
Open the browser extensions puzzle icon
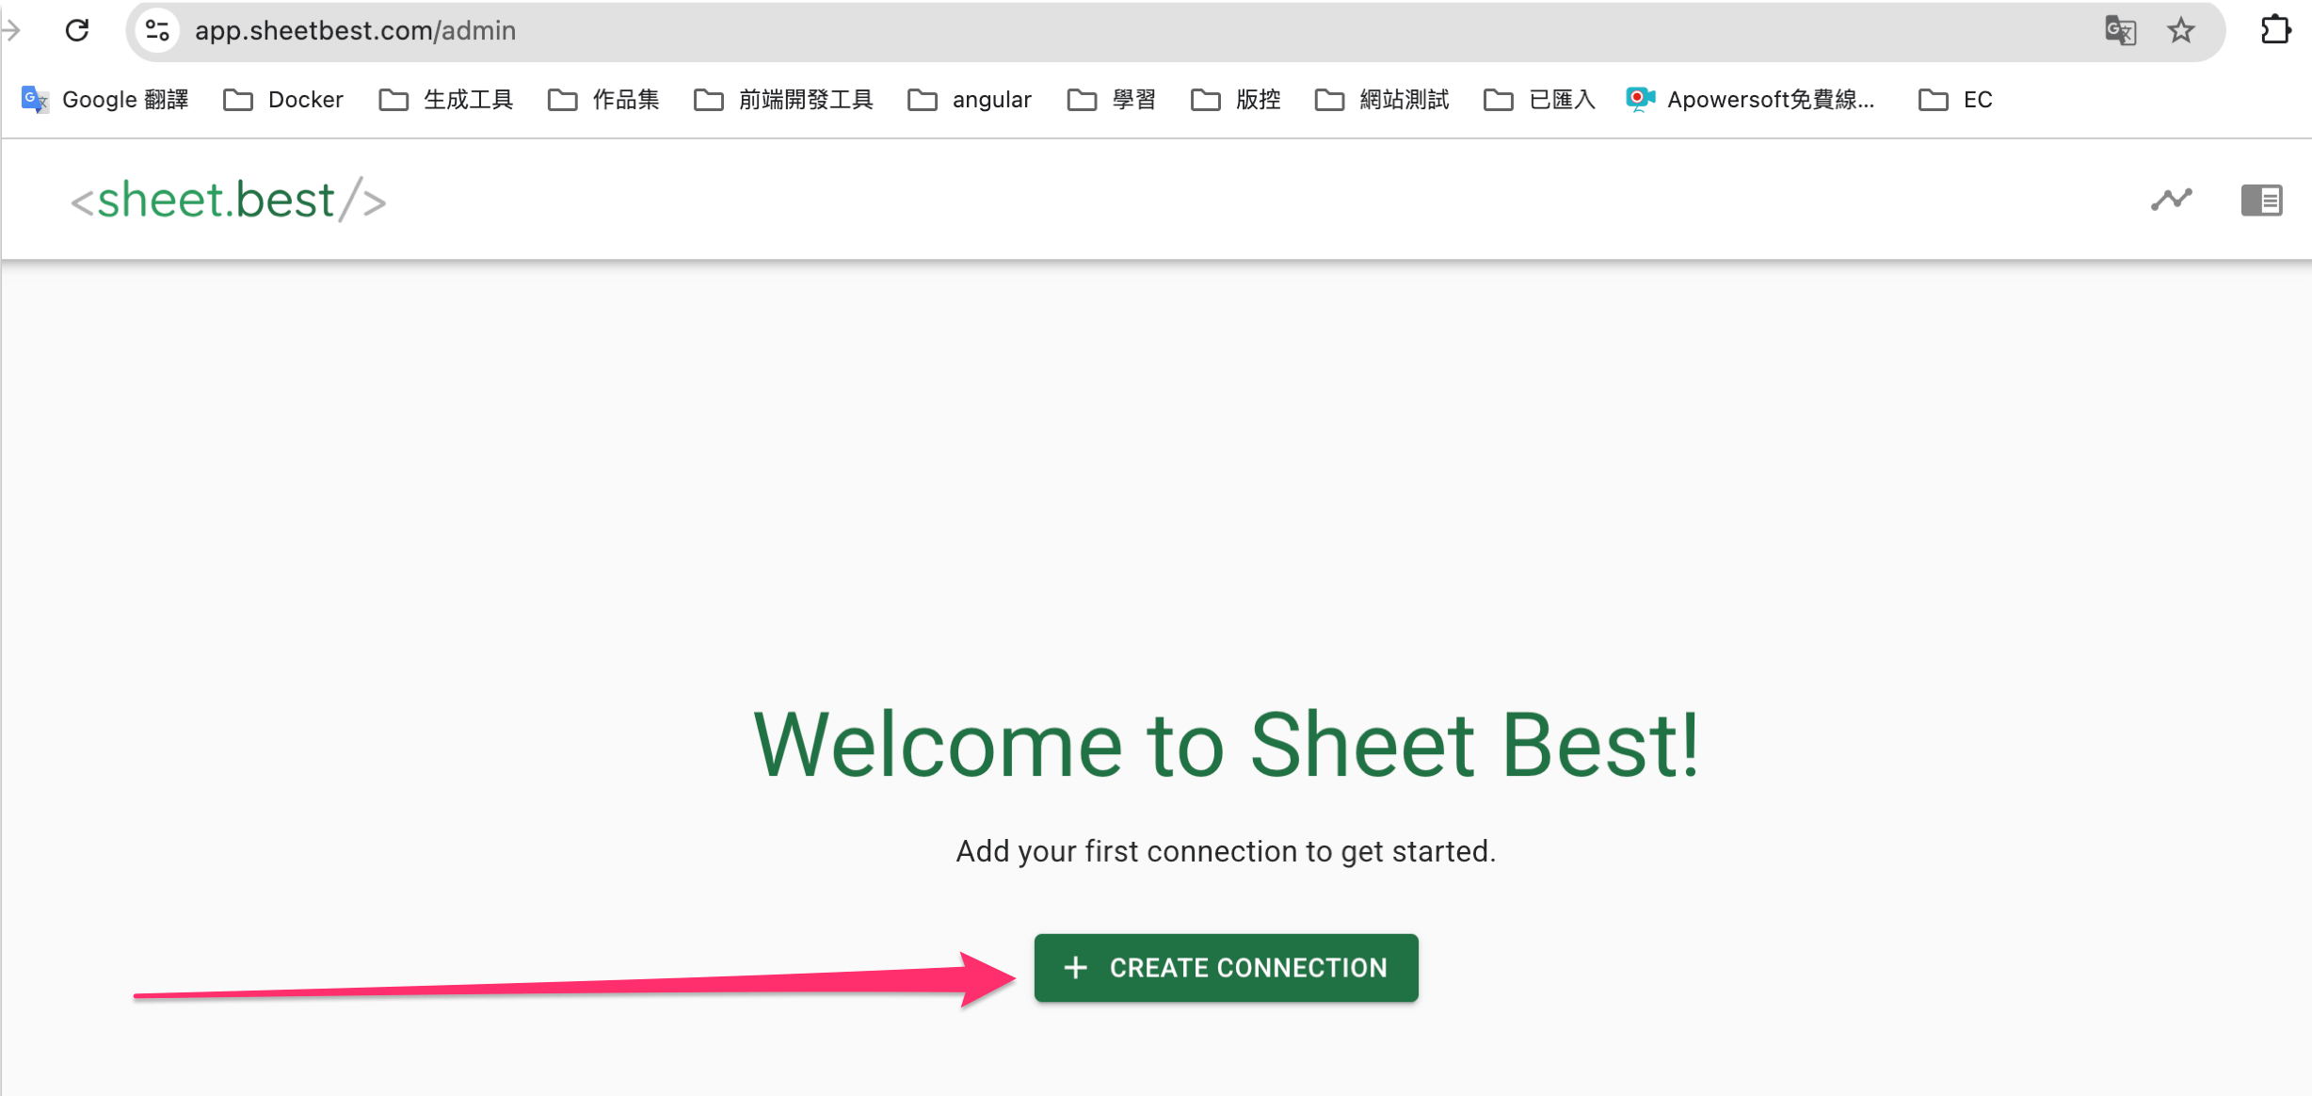(2275, 30)
